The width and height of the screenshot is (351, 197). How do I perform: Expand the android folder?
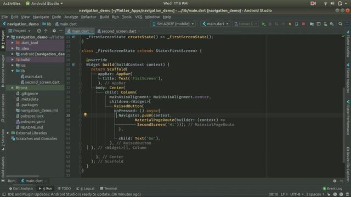(x=13, y=54)
